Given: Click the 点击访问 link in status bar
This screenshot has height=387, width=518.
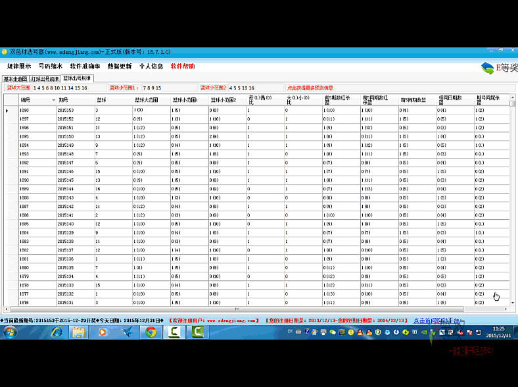Looking at the screenshot, I should point(434,321).
